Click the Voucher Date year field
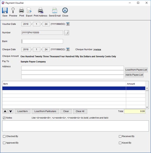Viewport: 151px width, 153px height. [26, 24]
